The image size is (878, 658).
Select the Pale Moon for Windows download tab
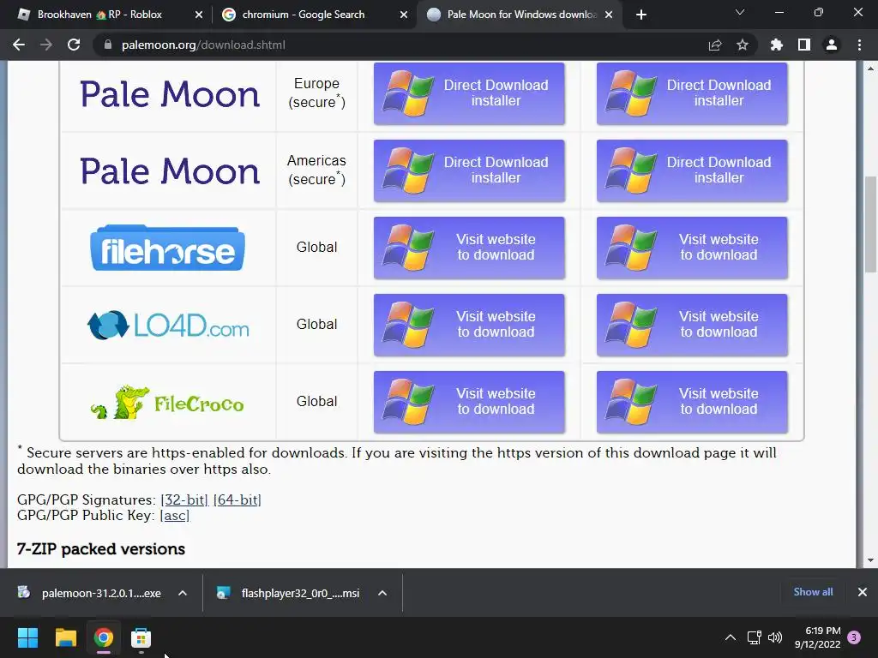click(521, 15)
